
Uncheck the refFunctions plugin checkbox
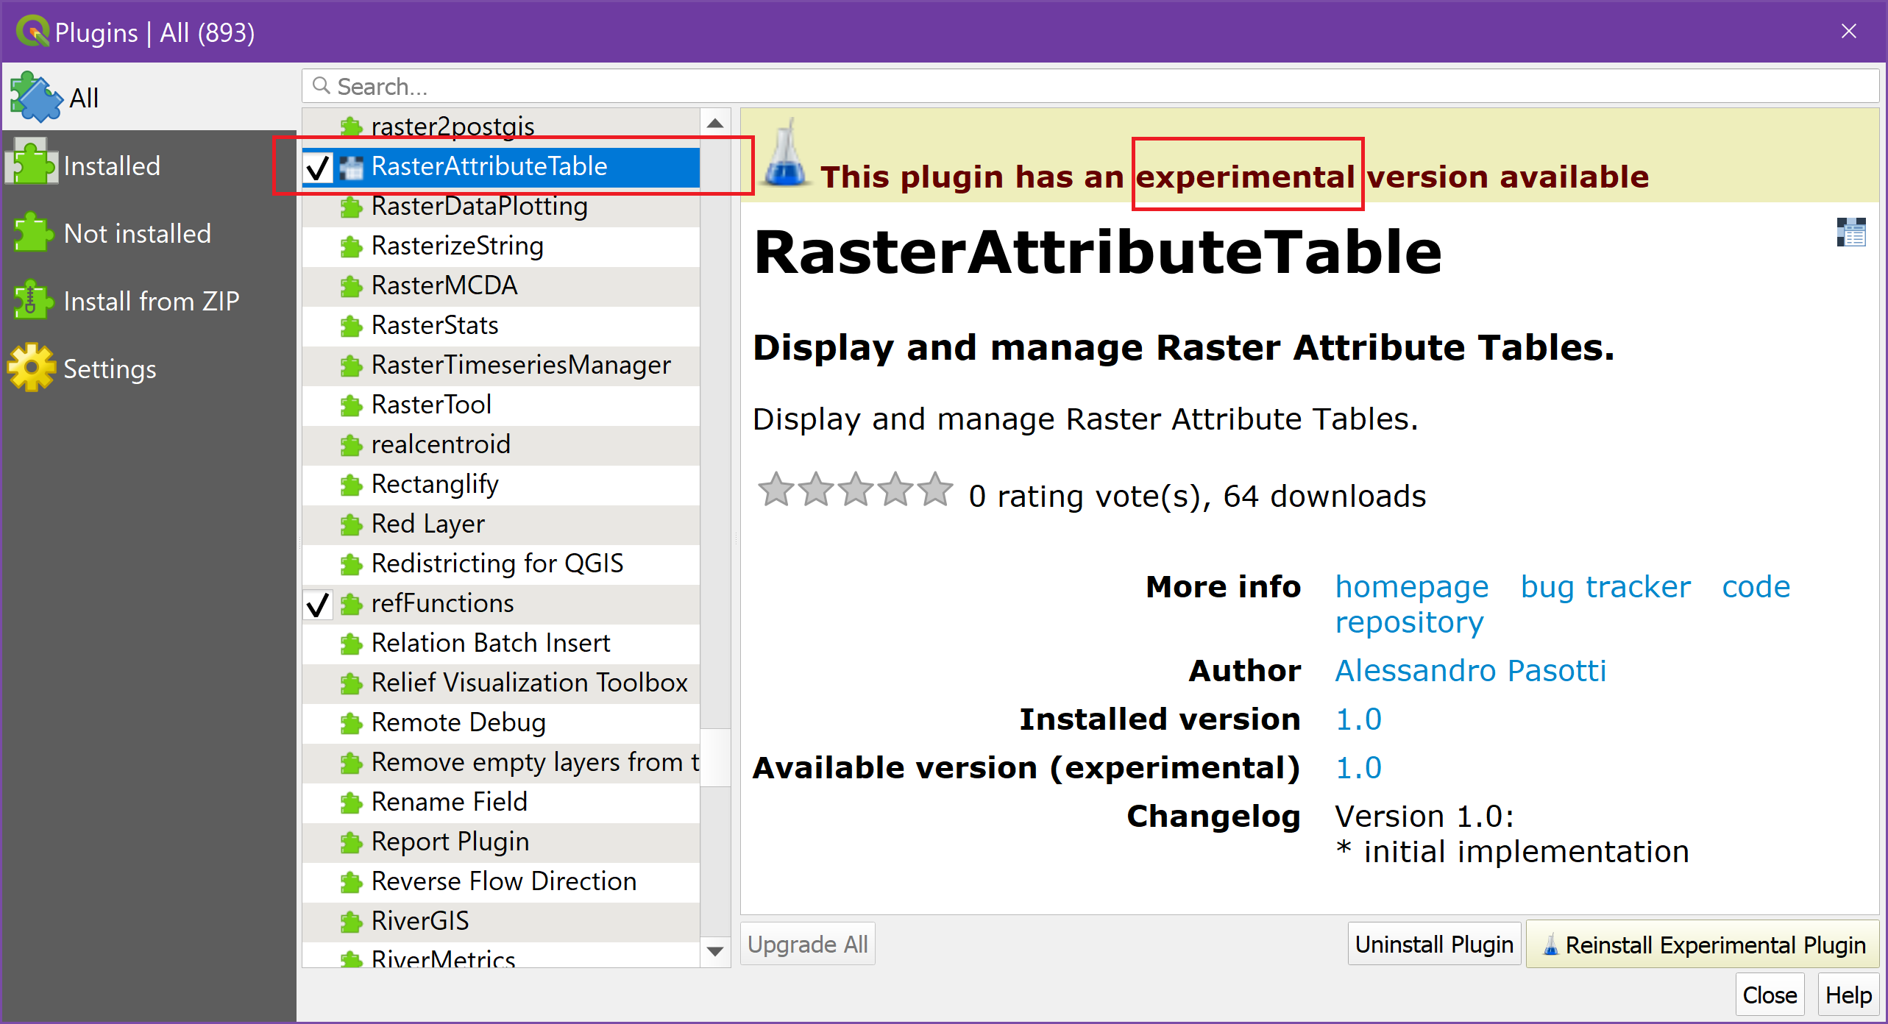point(319,605)
